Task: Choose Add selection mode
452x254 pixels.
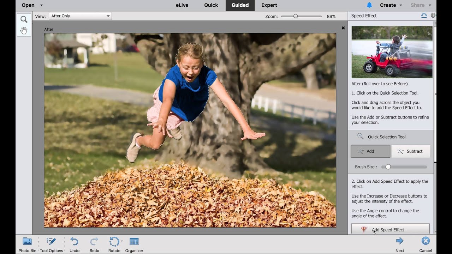Action: 370,151
